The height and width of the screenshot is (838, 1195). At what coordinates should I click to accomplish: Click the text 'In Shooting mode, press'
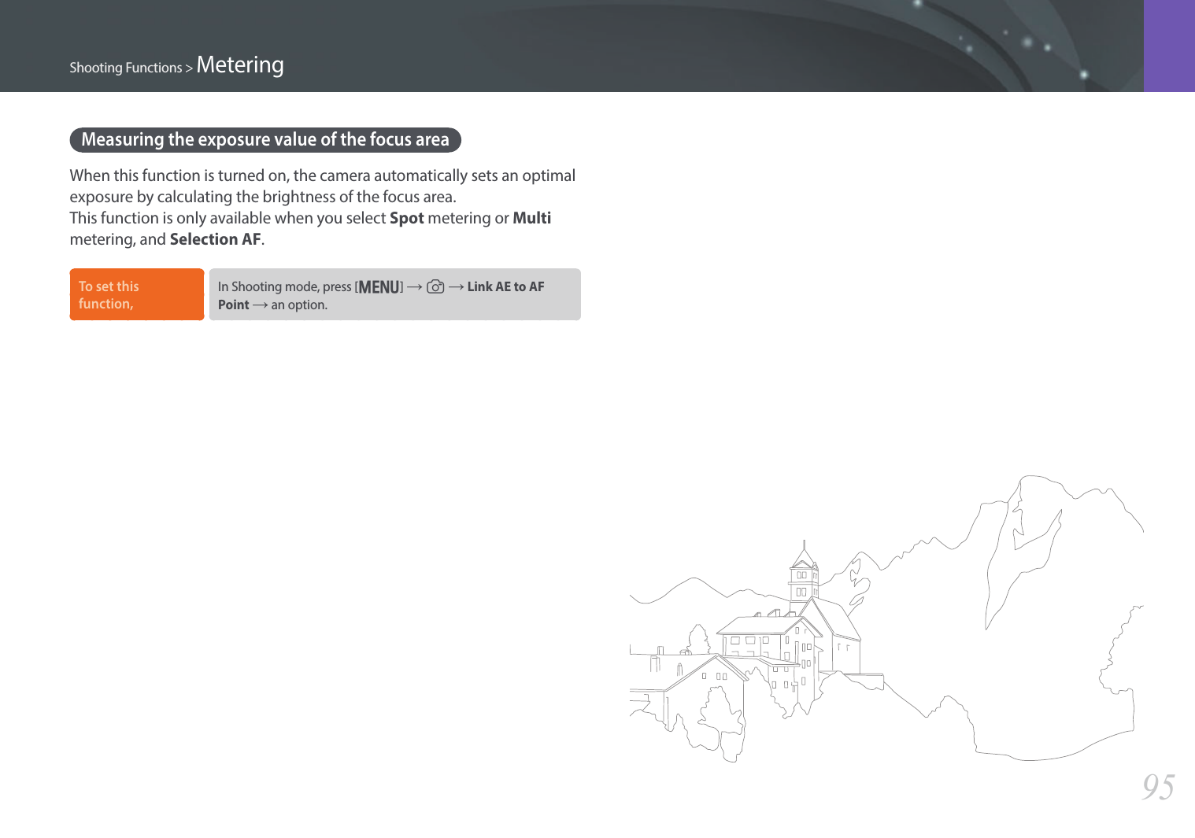(x=285, y=287)
